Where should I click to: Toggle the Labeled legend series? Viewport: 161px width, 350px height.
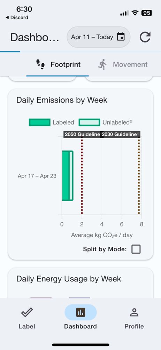(51, 122)
